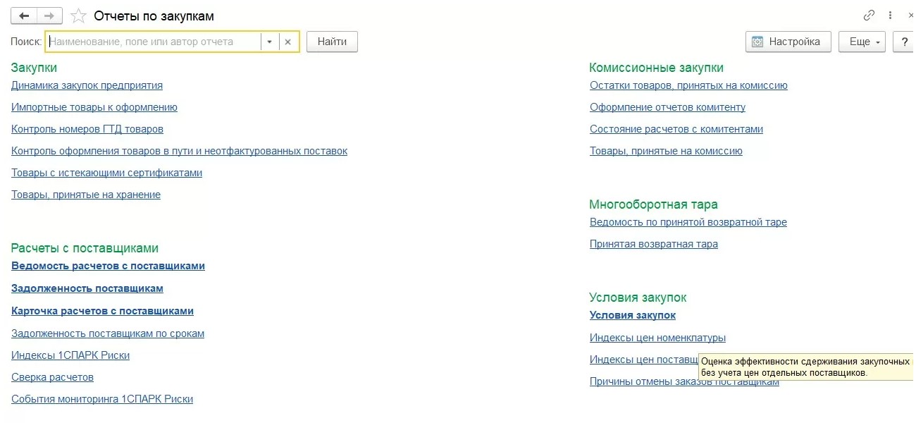Open Индексы цен номенклатуры report
The width and height of the screenshot is (916, 423).
pyautogui.click(x=657, y=338)
